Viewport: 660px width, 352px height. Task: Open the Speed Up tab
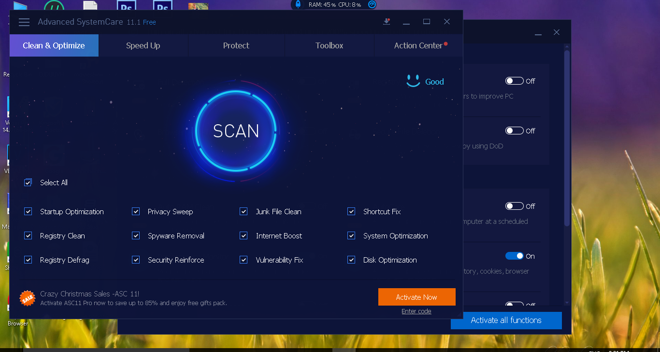point(143,45)
